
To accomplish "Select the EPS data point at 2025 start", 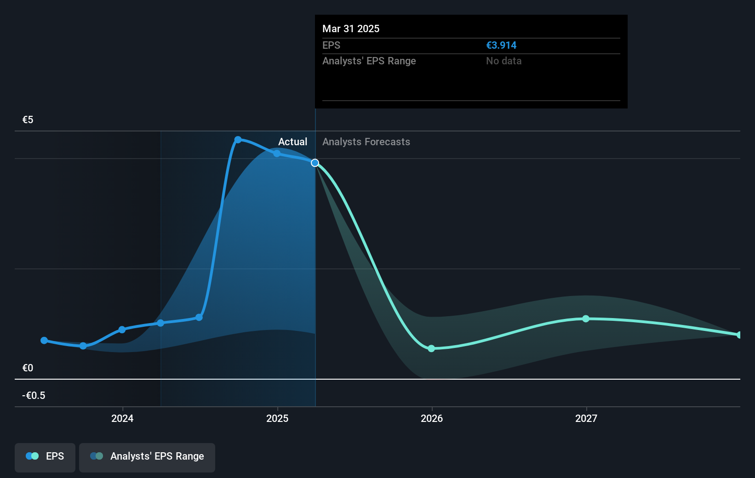I will coord(277,154).
